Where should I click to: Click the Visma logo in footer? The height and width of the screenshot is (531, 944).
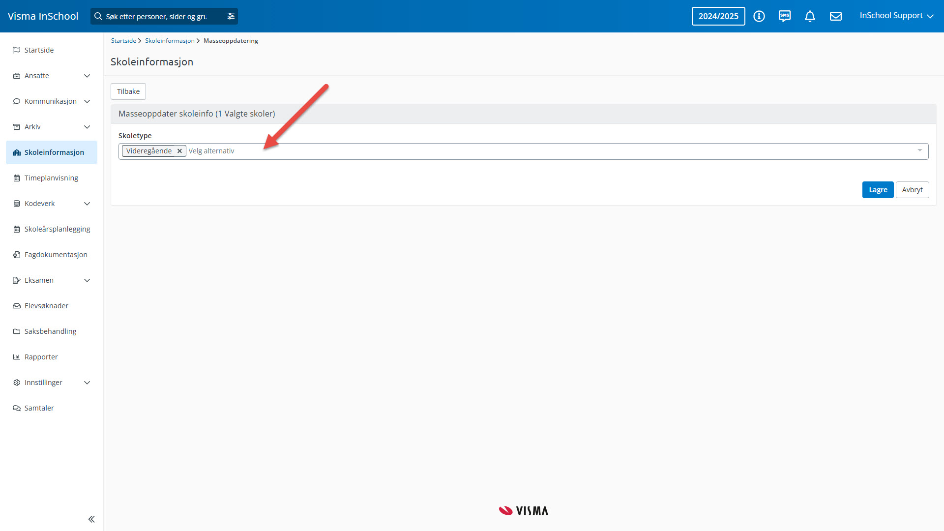(524, 511)
